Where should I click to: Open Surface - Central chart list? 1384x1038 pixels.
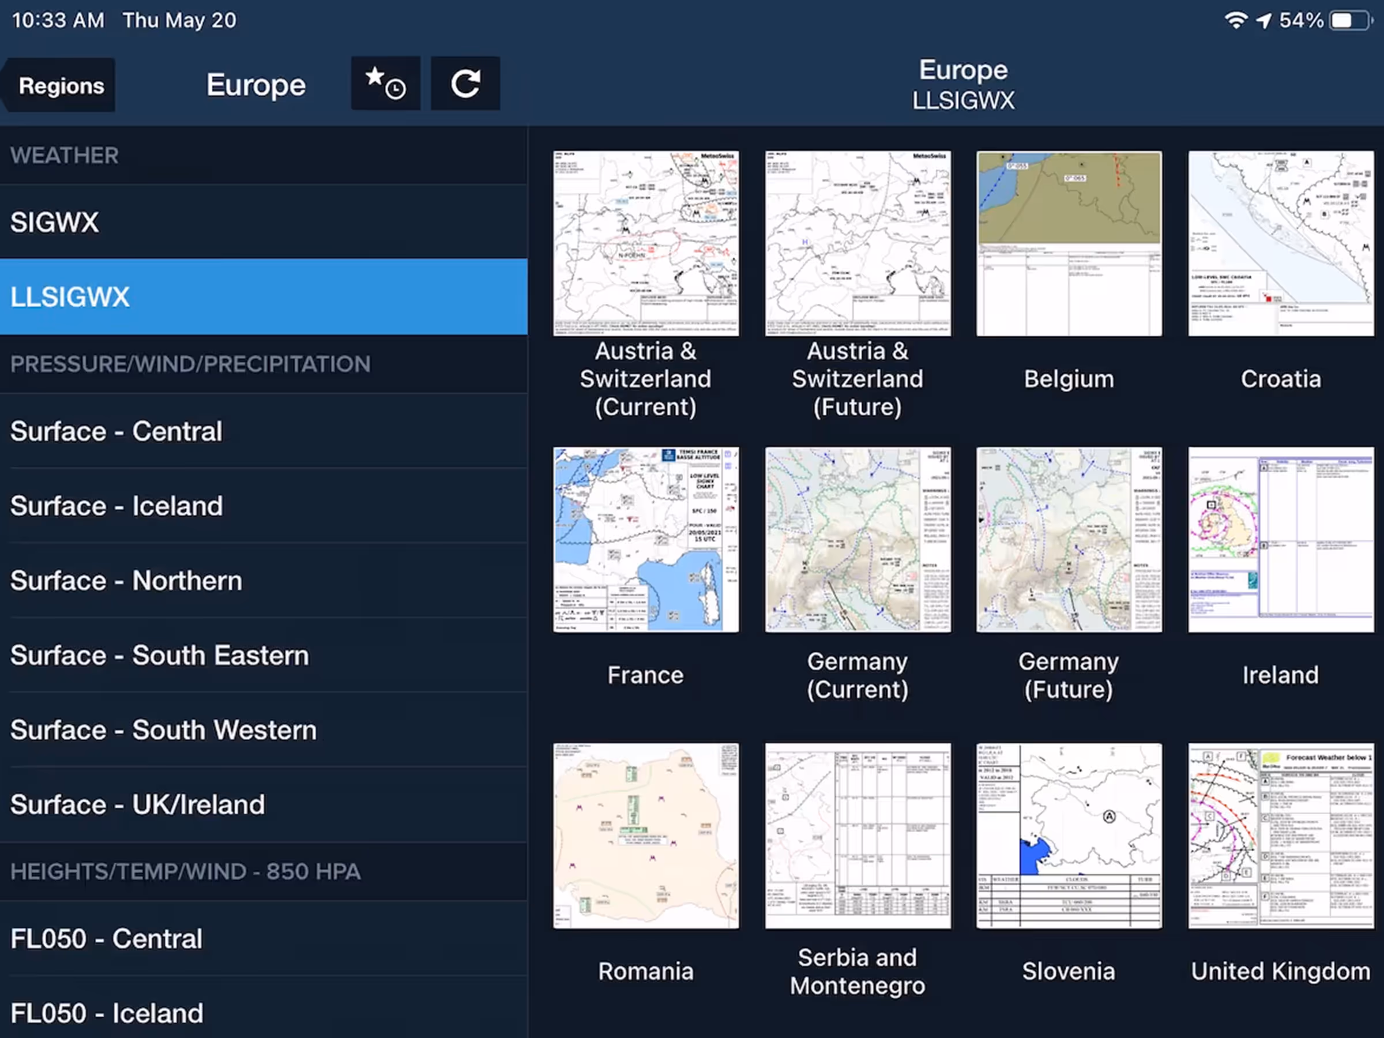point(263,431)
